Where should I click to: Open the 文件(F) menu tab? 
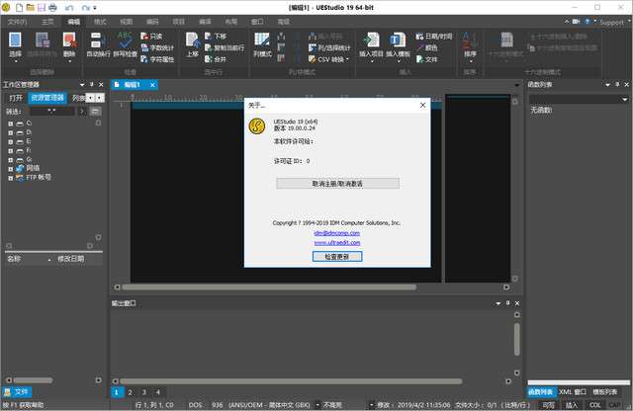[x=18, y=22]
